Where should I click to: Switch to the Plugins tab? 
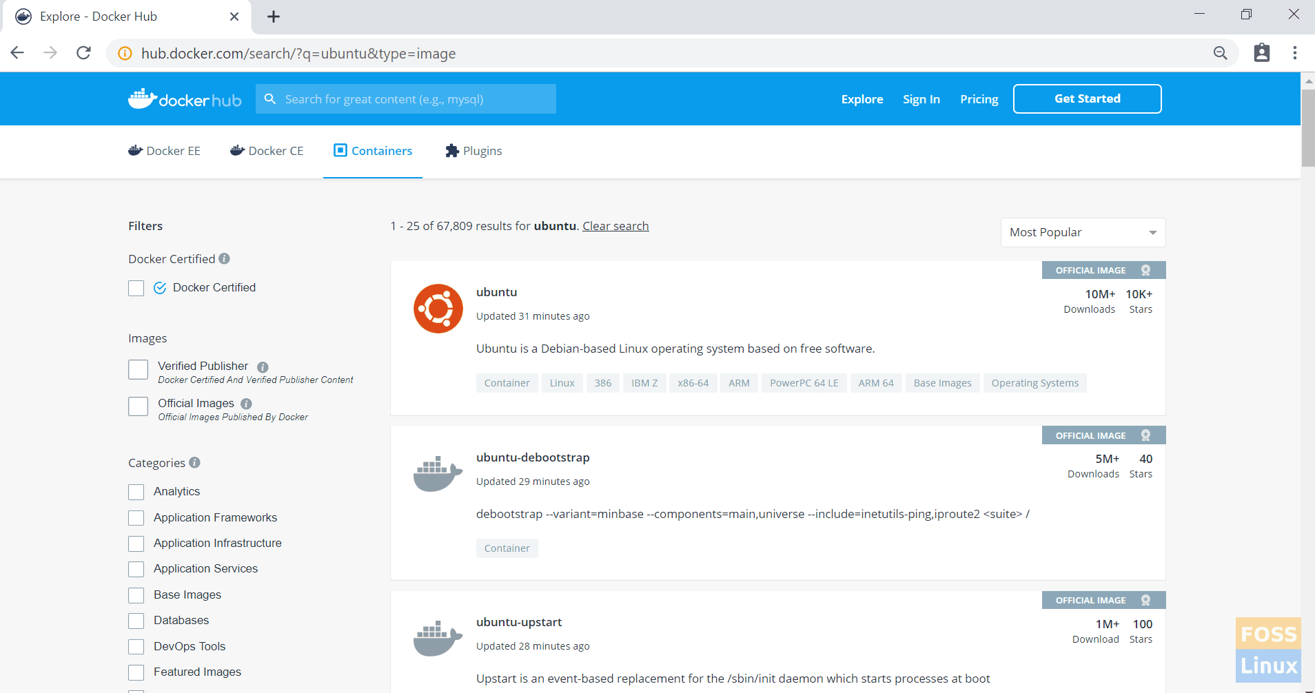pyautogui.click(x=473, y=151)
